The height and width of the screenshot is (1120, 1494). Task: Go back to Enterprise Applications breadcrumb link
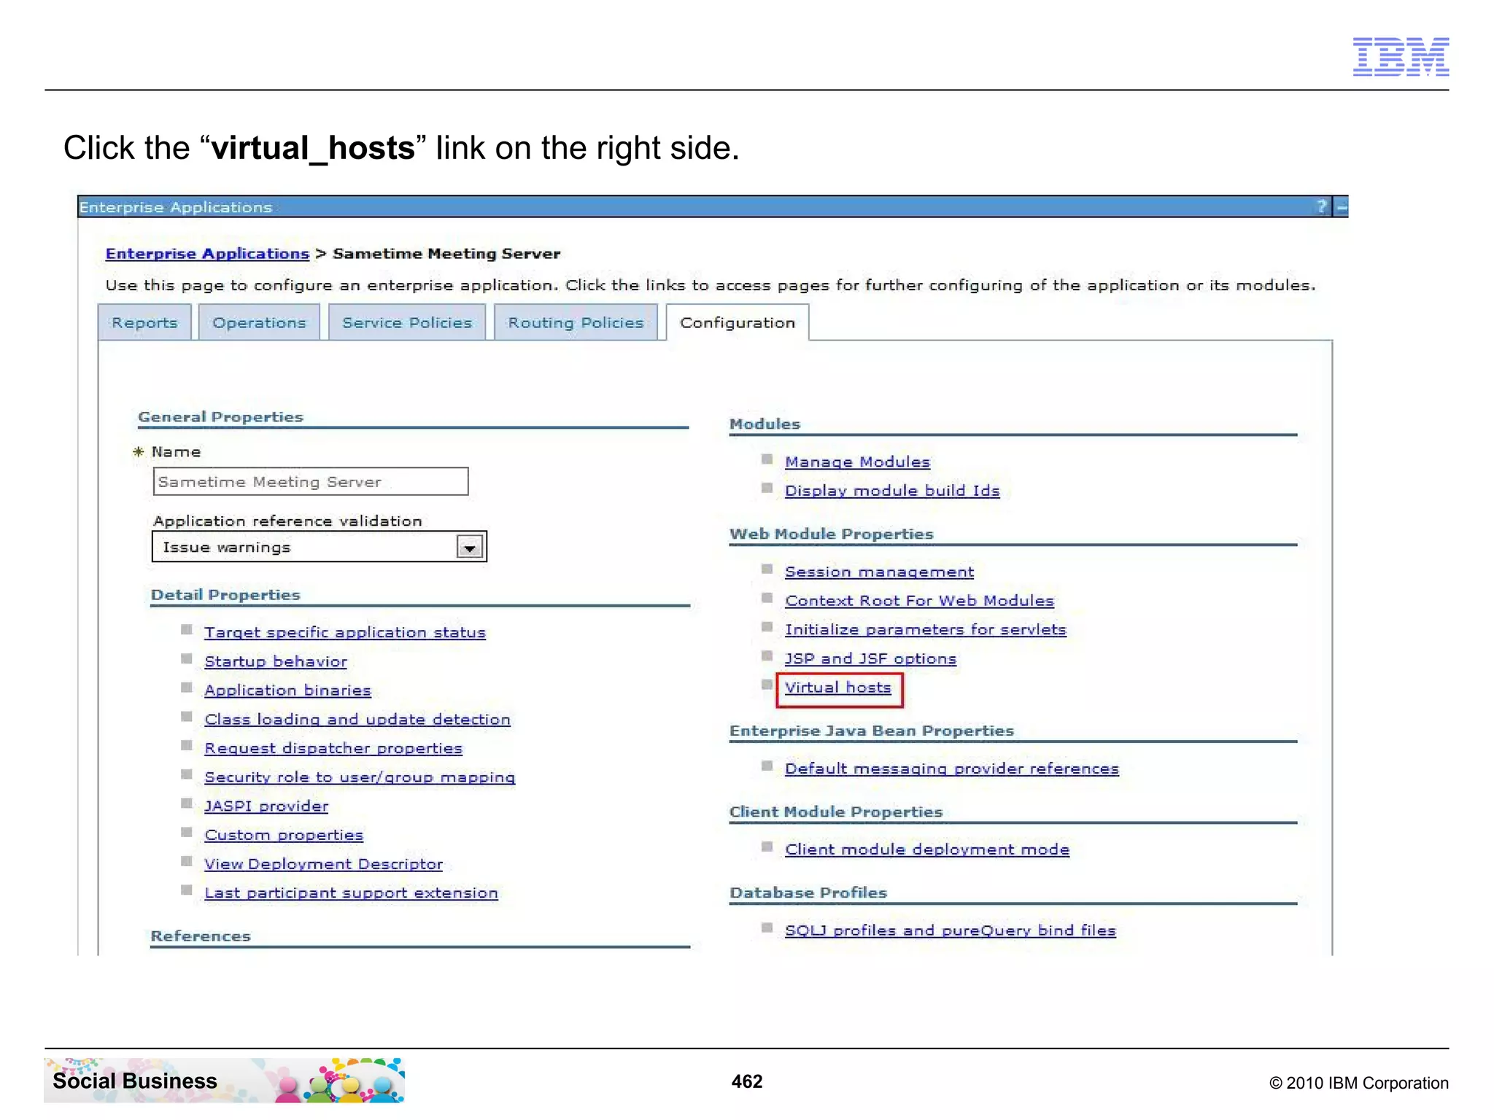click(207, 254)
